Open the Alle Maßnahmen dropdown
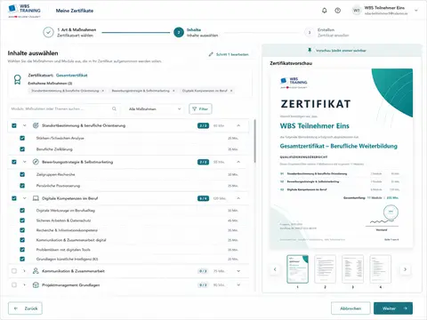427x320 pixels. [x=155, y=108]
